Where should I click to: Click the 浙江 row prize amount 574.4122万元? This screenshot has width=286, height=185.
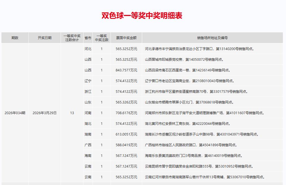pos(126,91)
